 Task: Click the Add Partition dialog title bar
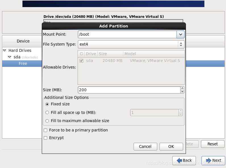[x=114, y=26]
